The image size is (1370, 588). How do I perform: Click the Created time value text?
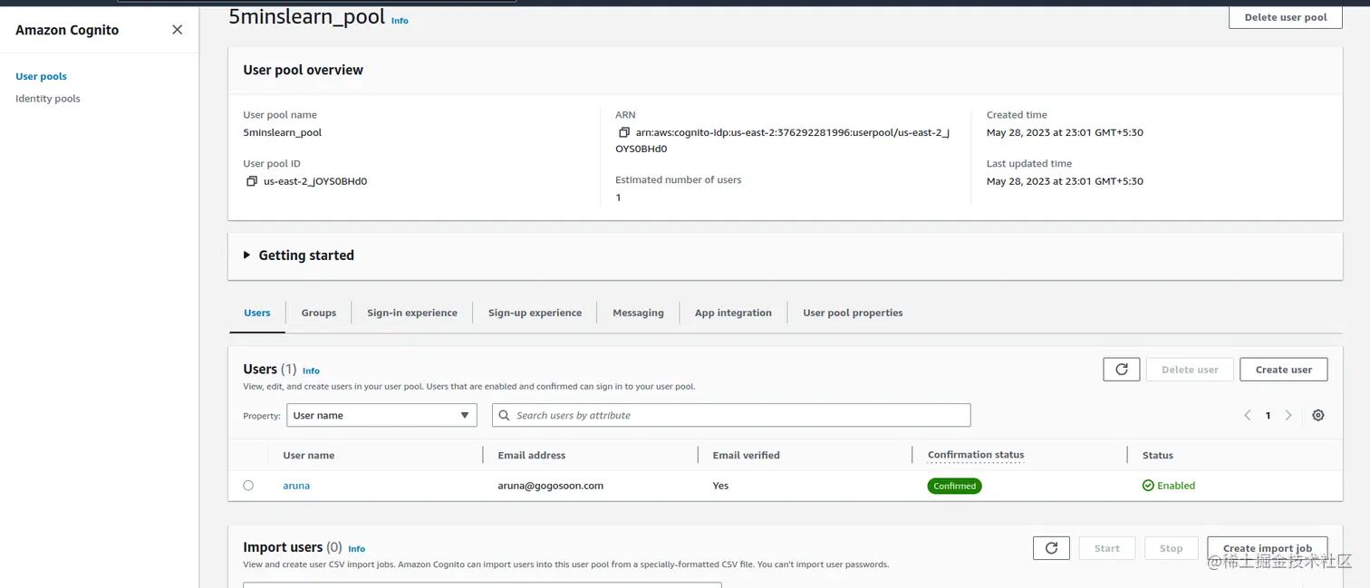[x=1065, y=132]
